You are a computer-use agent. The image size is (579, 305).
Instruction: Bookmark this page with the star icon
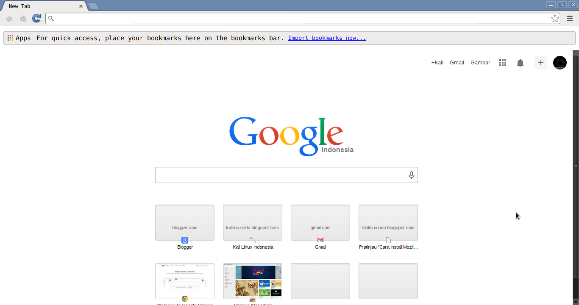555,18
